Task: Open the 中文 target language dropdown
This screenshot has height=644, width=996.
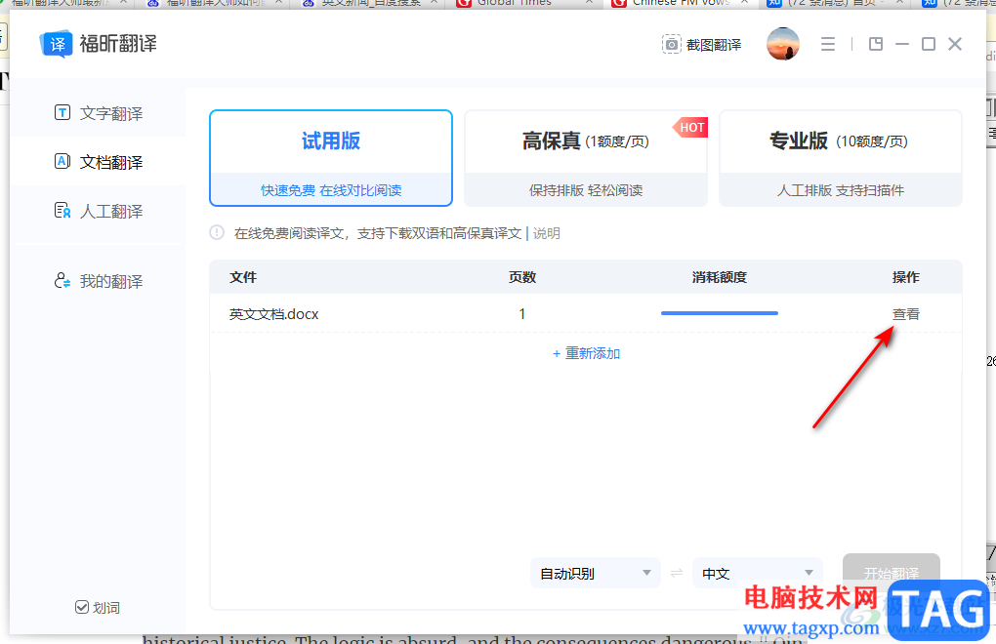Action: click(757, 573)
